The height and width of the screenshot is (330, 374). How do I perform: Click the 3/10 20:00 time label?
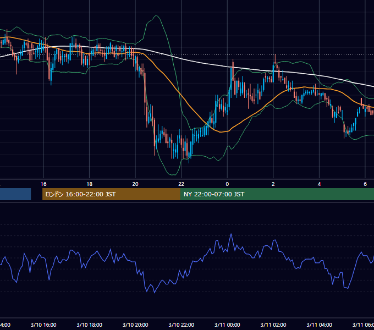click(135, 324)
